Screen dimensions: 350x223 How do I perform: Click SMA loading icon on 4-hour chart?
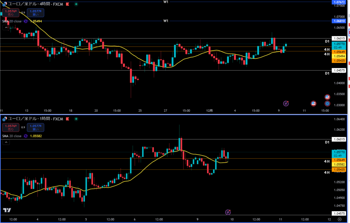25,21
